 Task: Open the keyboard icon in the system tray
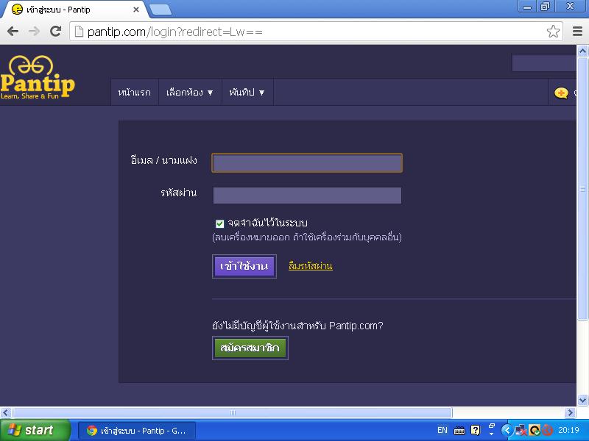459,431
